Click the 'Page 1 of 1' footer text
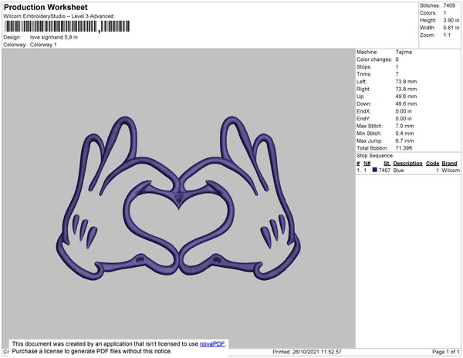463x358 pixels. 445,352
